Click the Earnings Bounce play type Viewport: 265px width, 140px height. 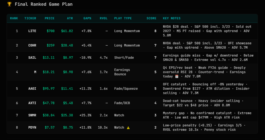tap(122, 72)
